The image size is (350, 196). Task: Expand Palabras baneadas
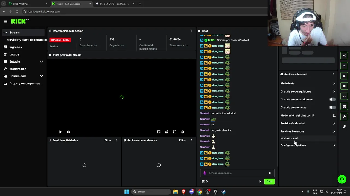tap(308, 131)
